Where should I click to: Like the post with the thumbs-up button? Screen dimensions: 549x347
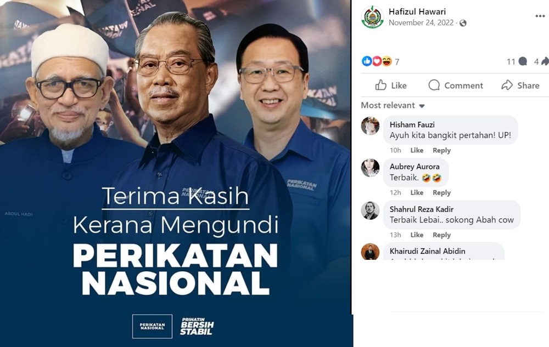tap(391, 86)
